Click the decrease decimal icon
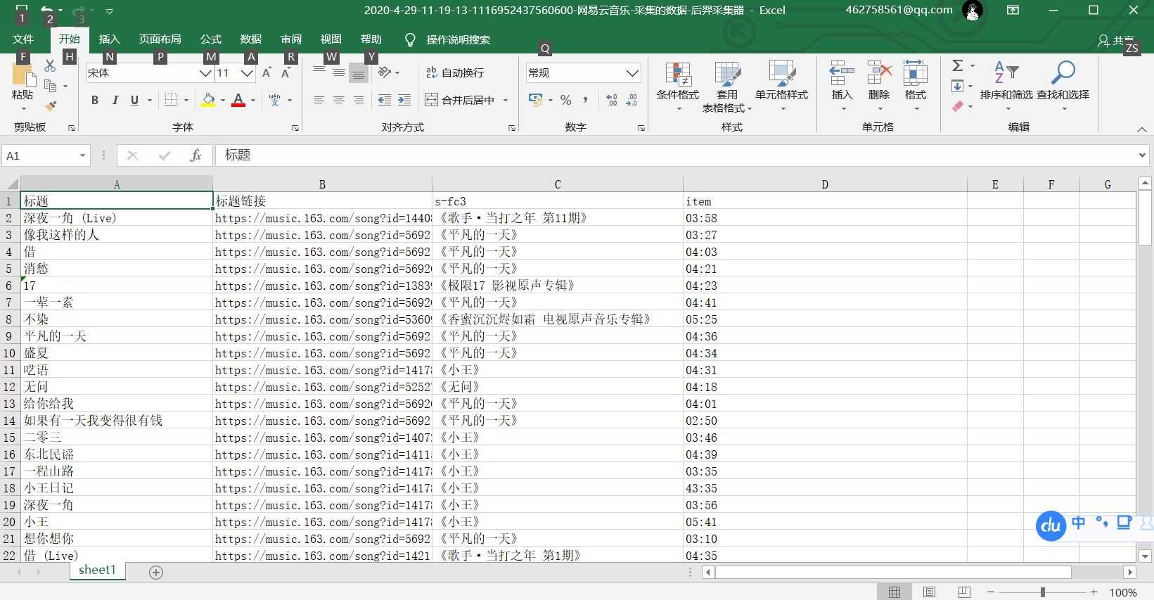The width and height of the screenshot is (1154, 600). 632,101
